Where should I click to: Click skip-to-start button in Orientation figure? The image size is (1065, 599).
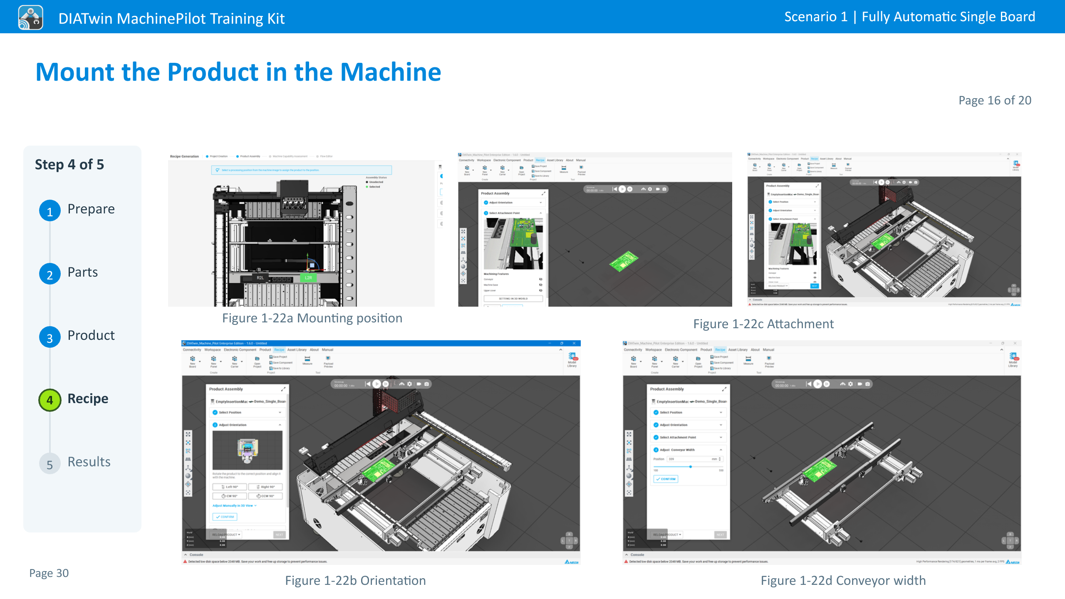coord(367,384)
